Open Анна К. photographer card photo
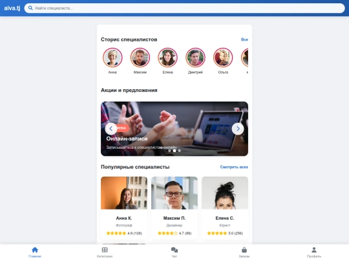 [x=124, y=193]
